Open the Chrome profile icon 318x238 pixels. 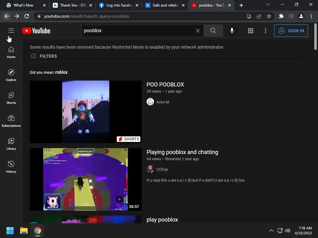pyautogui.click(x=301, y=16)
